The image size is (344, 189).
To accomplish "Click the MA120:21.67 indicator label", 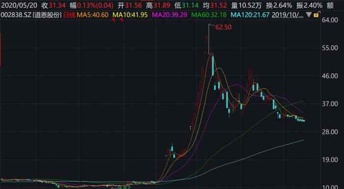I will coord(250,15).
